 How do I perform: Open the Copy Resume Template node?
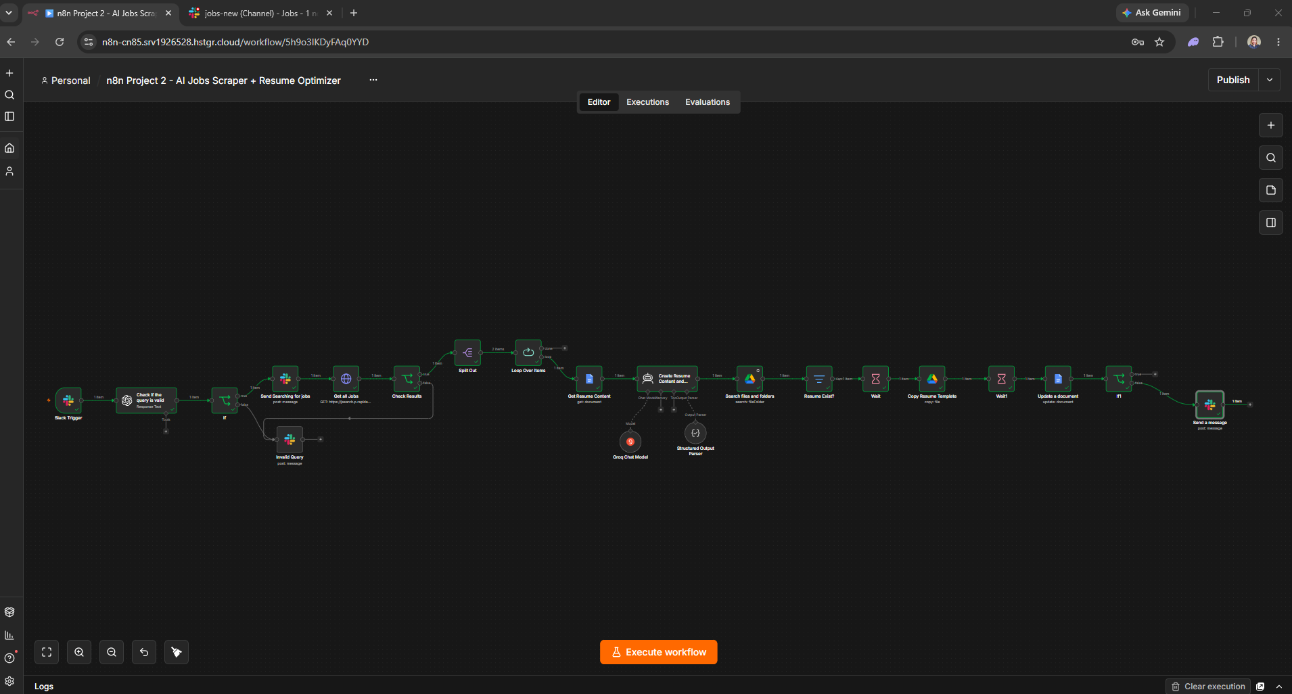932,379
